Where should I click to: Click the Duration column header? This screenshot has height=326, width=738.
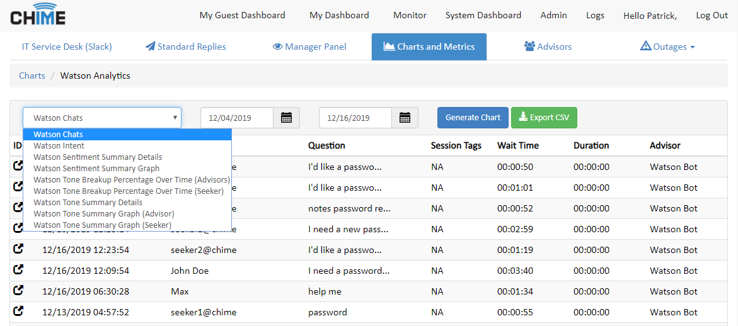pos(591,145)
